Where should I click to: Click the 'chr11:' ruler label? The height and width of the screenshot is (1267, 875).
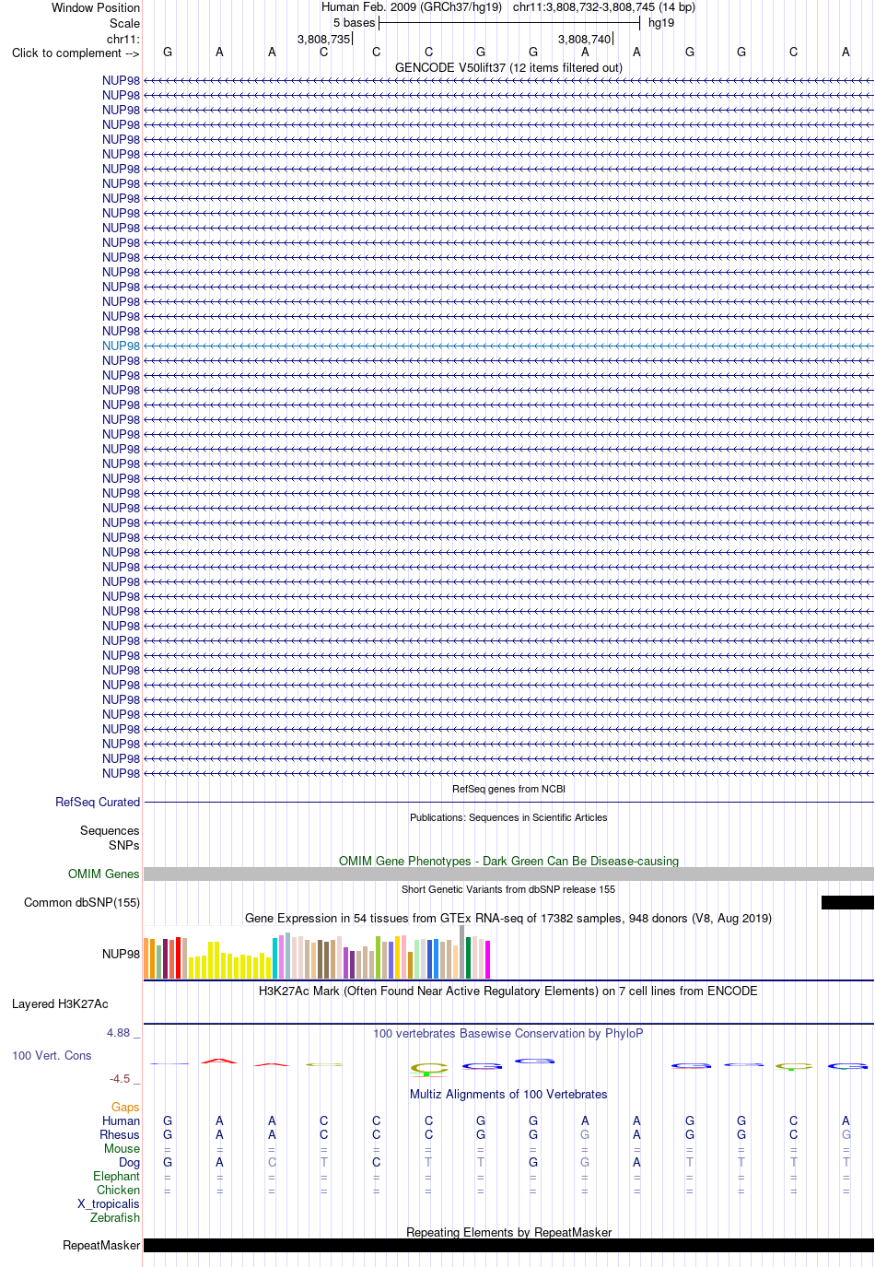[123, 39]
